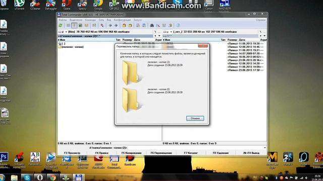Open the Запуск menu

[x=138, y=20]
